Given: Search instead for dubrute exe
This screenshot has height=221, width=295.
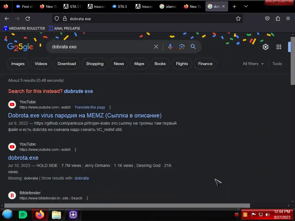Looking at the screenshot, I should pos(78,91).
